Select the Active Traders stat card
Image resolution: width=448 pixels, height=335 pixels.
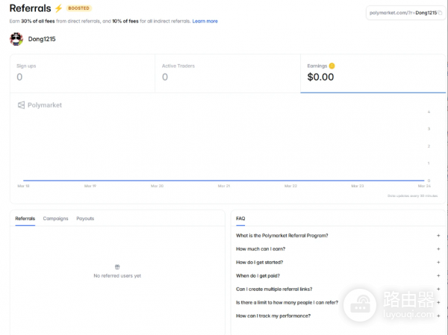227,73
